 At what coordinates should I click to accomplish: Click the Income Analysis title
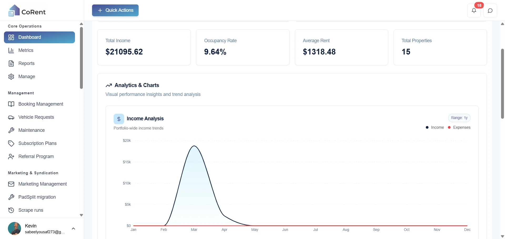[145, 118]
